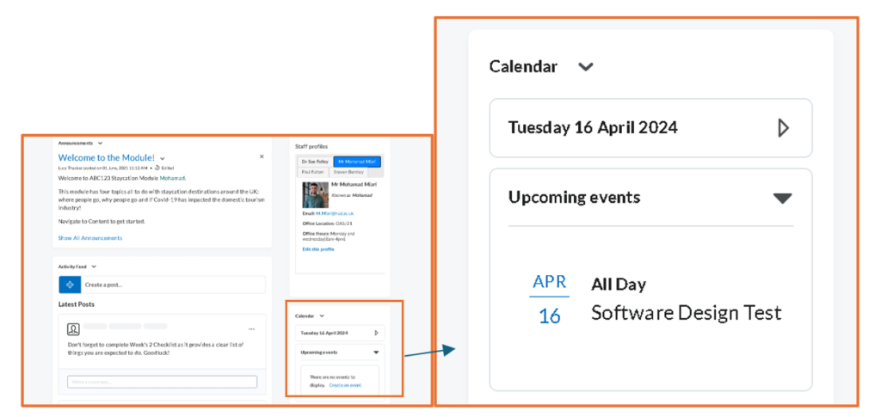This screenshot has height=417, width=881.
Task: Click Mr Mohamad Miari's profile photo
Action: coord(315,195)
